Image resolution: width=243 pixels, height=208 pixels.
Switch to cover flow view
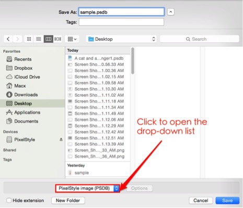(x=57, y=39)
